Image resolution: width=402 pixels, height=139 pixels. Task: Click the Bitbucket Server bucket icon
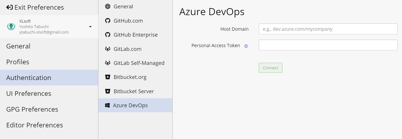pyautogui.click(x=108, y=91)
